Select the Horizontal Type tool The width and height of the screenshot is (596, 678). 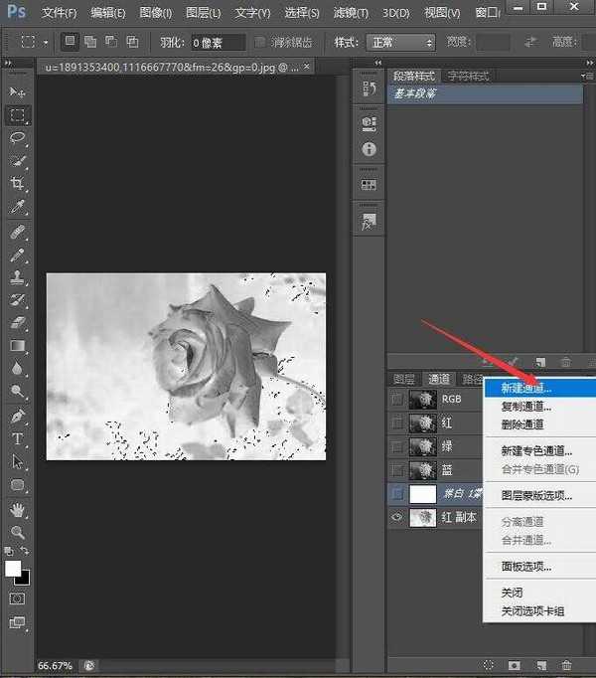[x=18, y=438]
